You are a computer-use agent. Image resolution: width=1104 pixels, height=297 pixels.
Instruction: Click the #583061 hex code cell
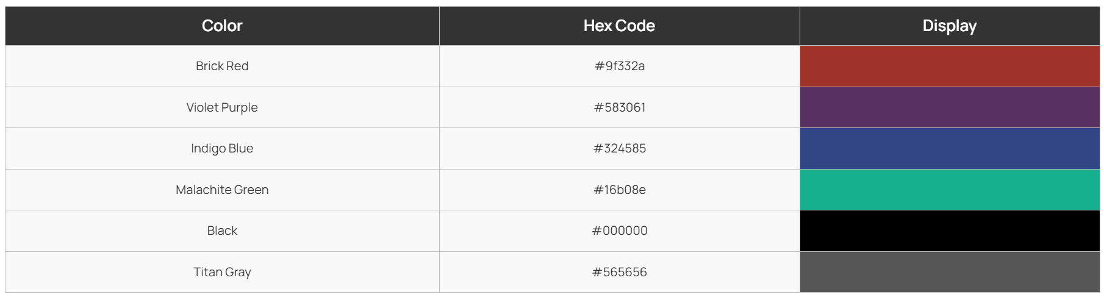pos(620,107)
